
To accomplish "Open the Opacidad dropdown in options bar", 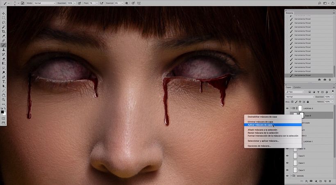I will click(75, 3).
